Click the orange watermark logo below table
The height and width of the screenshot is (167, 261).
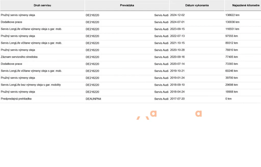(x=169, y=115)
